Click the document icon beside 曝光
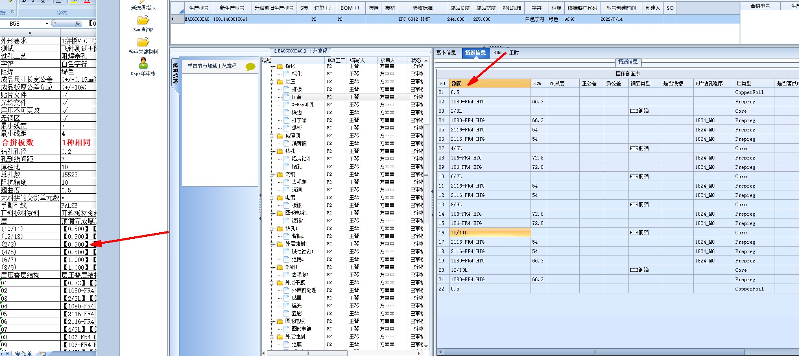This screenshot has height=356, width=799. click(x=286, y=306)
